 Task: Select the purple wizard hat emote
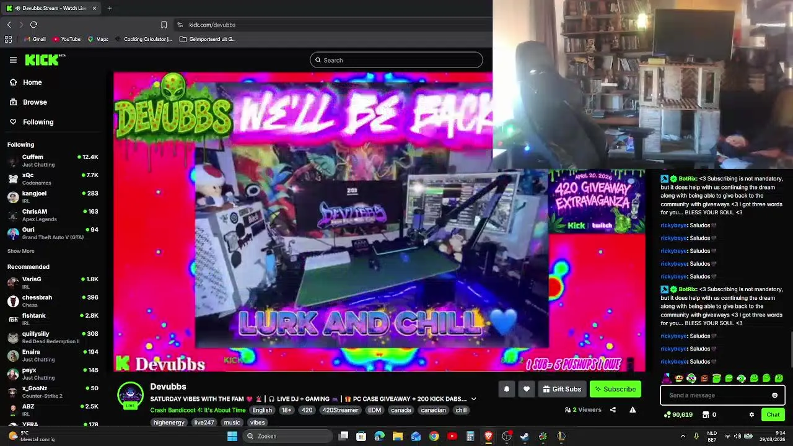(x=666, y=378)
